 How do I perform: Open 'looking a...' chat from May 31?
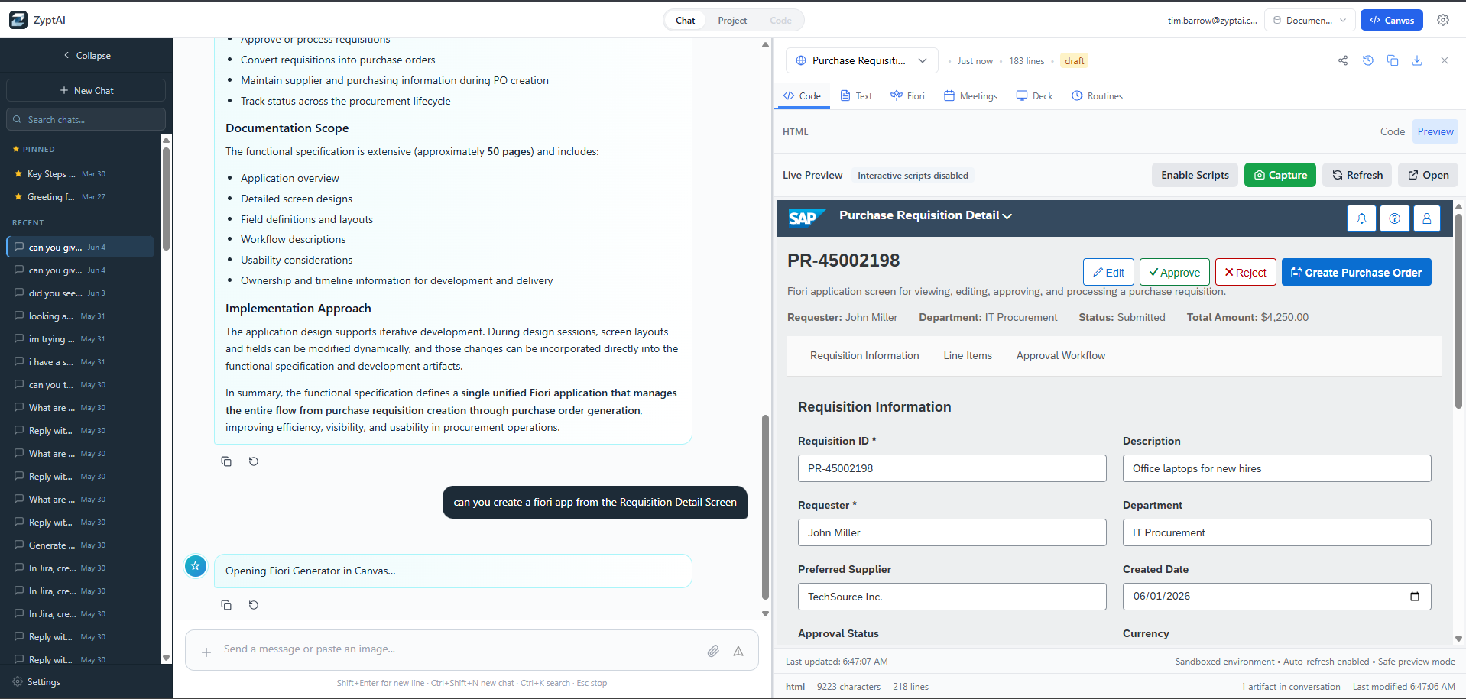(x=80, y=316)
